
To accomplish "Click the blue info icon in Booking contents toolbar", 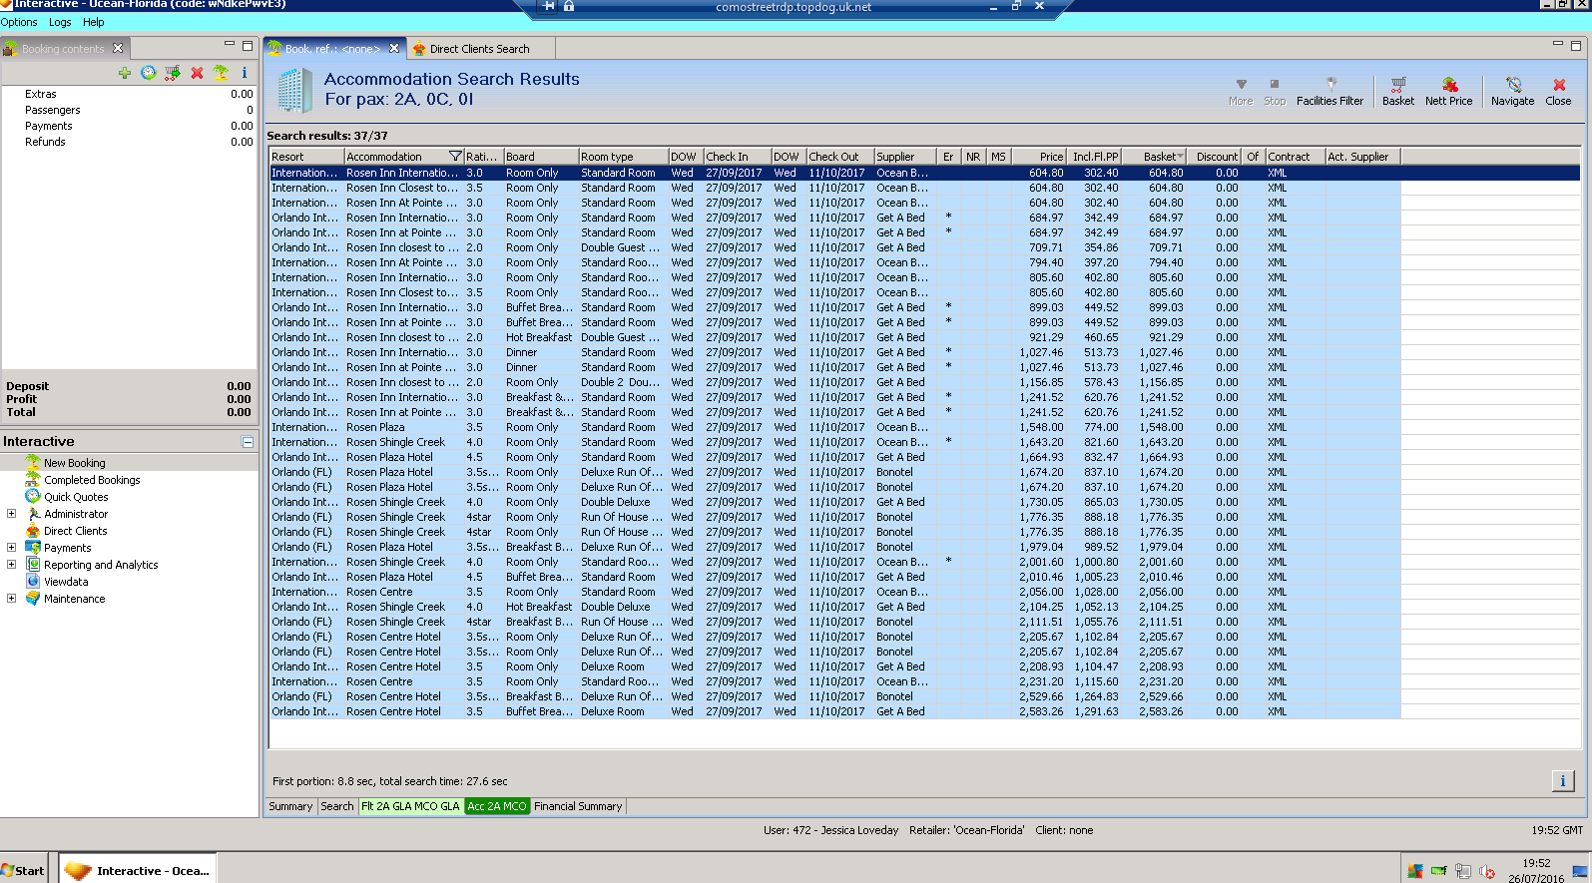I will click(x=245, y=73).
